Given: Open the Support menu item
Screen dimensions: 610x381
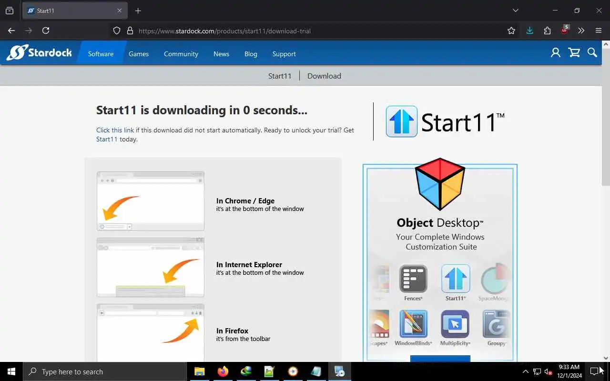Looking at the screenshot, I should [x=284, y=54].
